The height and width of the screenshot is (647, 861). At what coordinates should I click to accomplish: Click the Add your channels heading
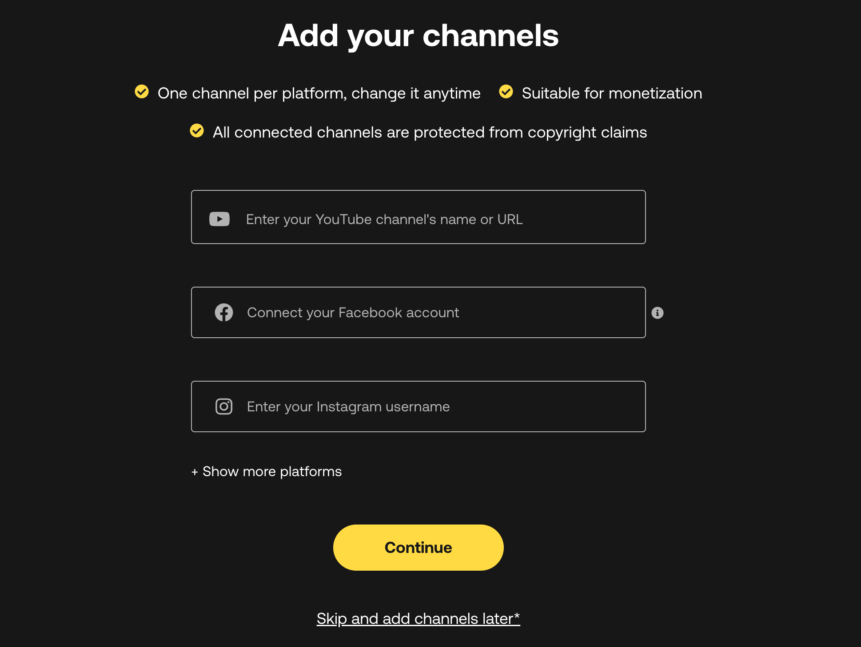(x=419, y=36)
